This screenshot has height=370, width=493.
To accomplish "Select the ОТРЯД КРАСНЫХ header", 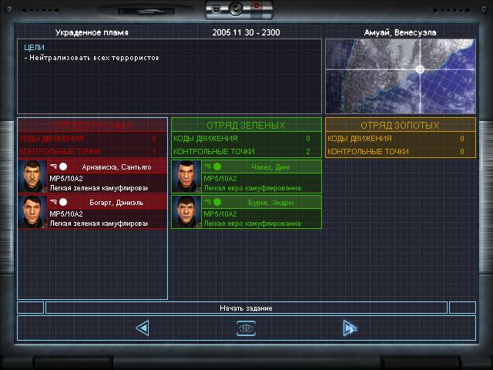I will 92,126.
